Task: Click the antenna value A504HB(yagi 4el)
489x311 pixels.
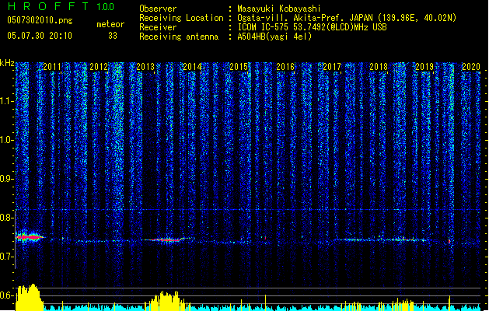Action: click(x=274, y=37)
